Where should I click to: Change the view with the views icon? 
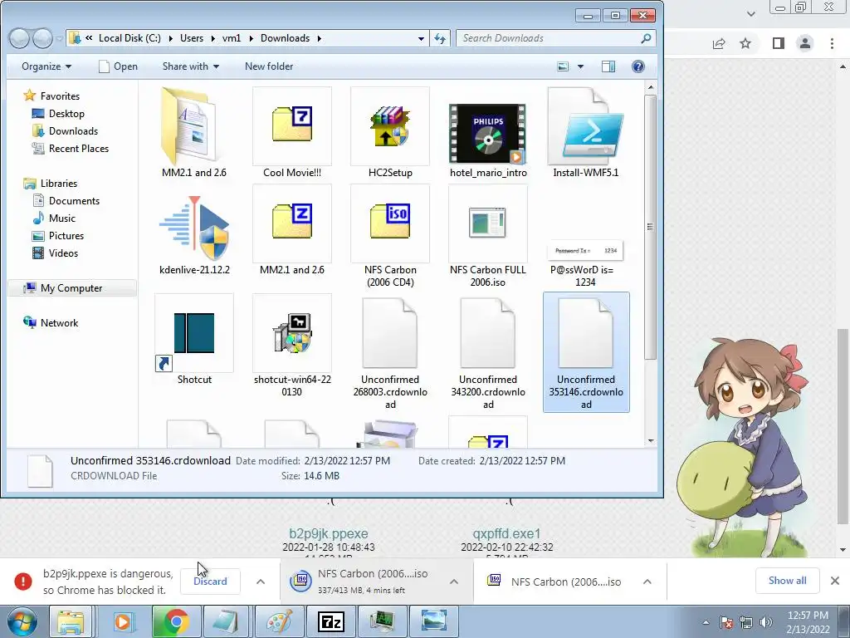563,66
